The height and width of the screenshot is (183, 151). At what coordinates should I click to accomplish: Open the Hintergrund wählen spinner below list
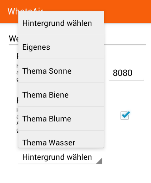pos(60,157)
